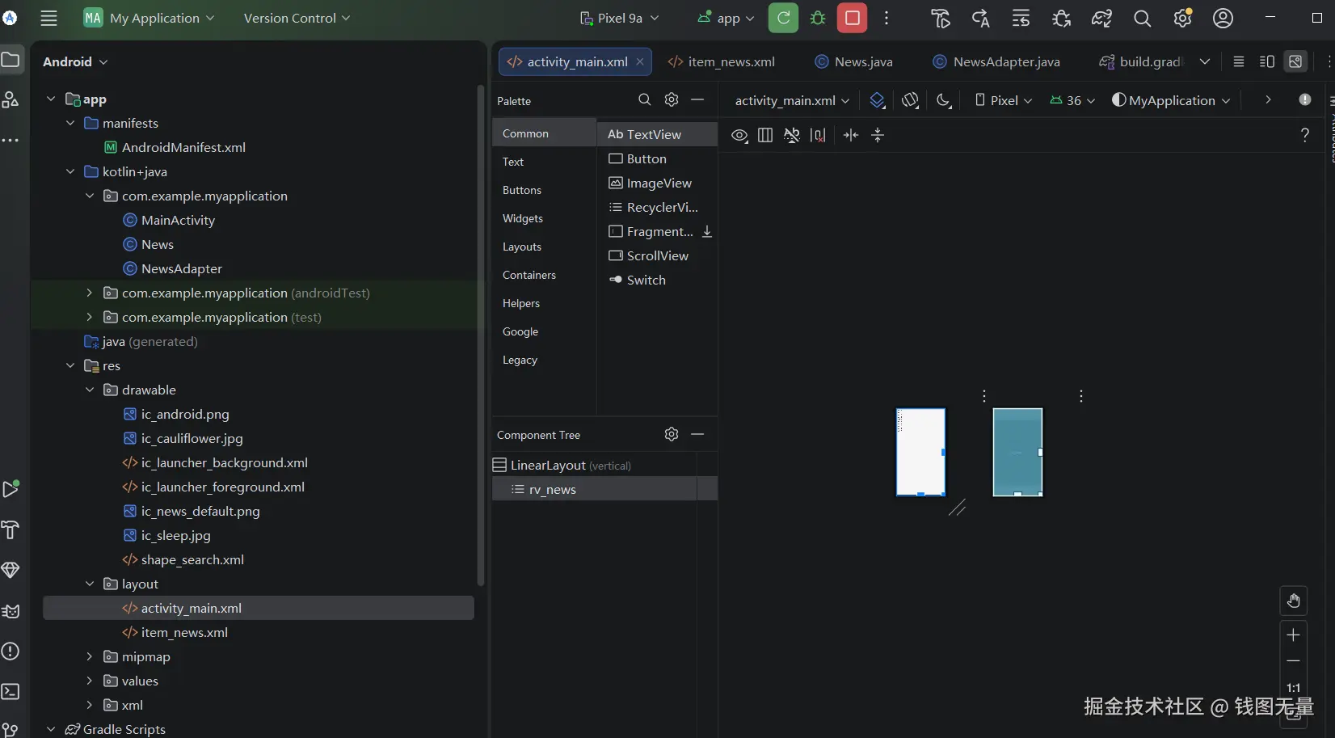The image size is (1335, 738).
Task: Open the main hamburger menu
Action: tap(48, 18)
